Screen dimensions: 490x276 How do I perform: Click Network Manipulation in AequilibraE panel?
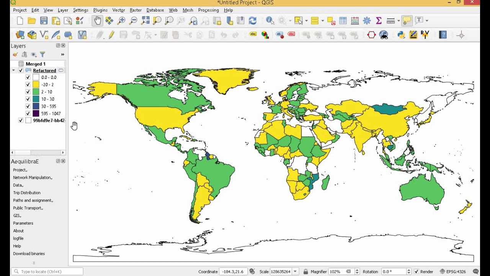coord(33,177)
